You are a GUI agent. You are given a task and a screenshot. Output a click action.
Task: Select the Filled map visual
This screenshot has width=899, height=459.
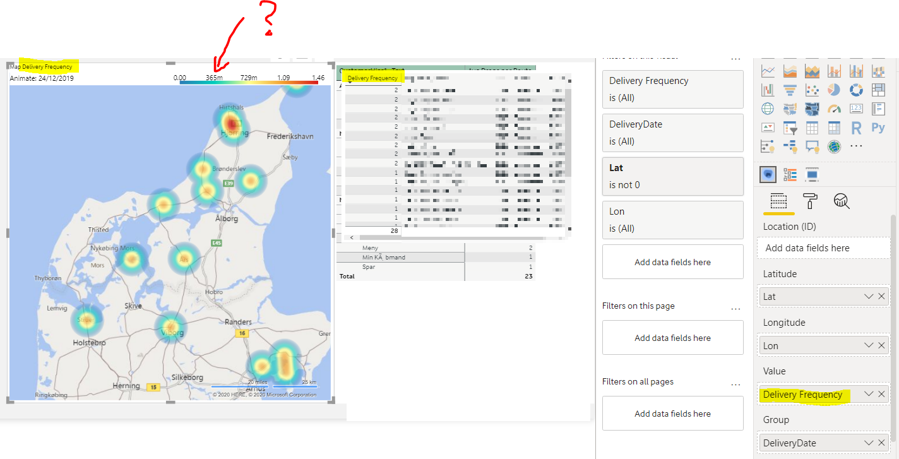tap(790, 109)
